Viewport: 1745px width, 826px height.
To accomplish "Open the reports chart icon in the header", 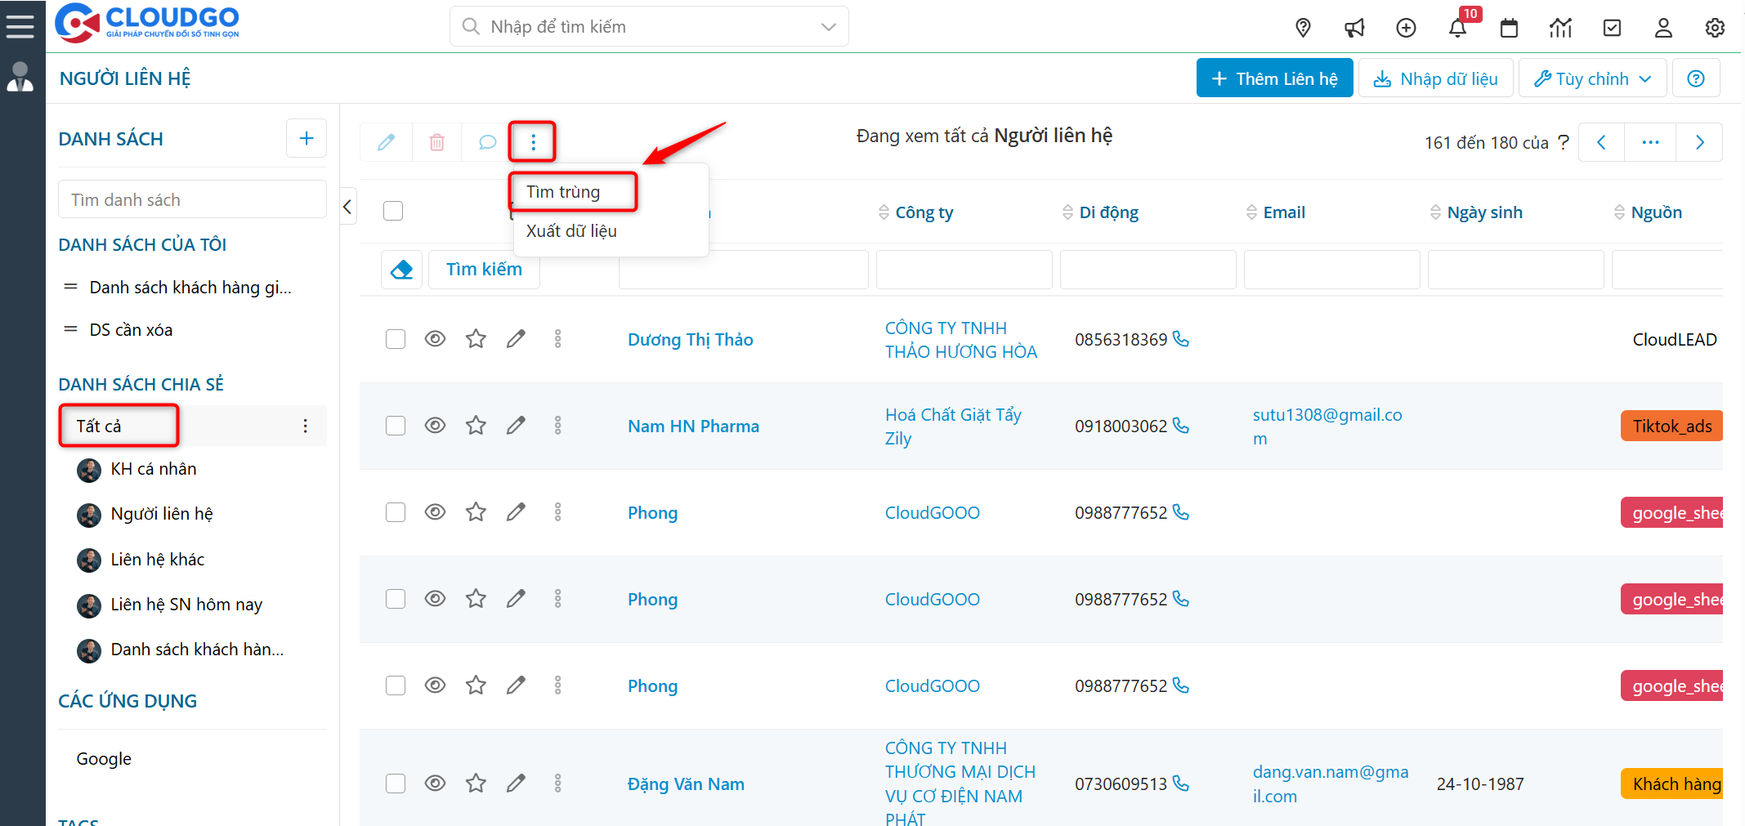I will tap(1561, 27).
